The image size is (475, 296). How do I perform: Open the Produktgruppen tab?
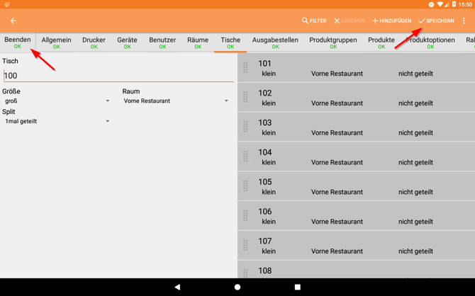tap(332, 42)
